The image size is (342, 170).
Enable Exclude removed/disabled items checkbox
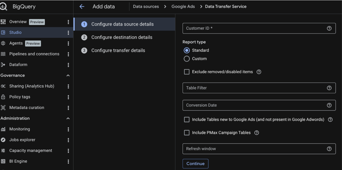pos(187,72)
